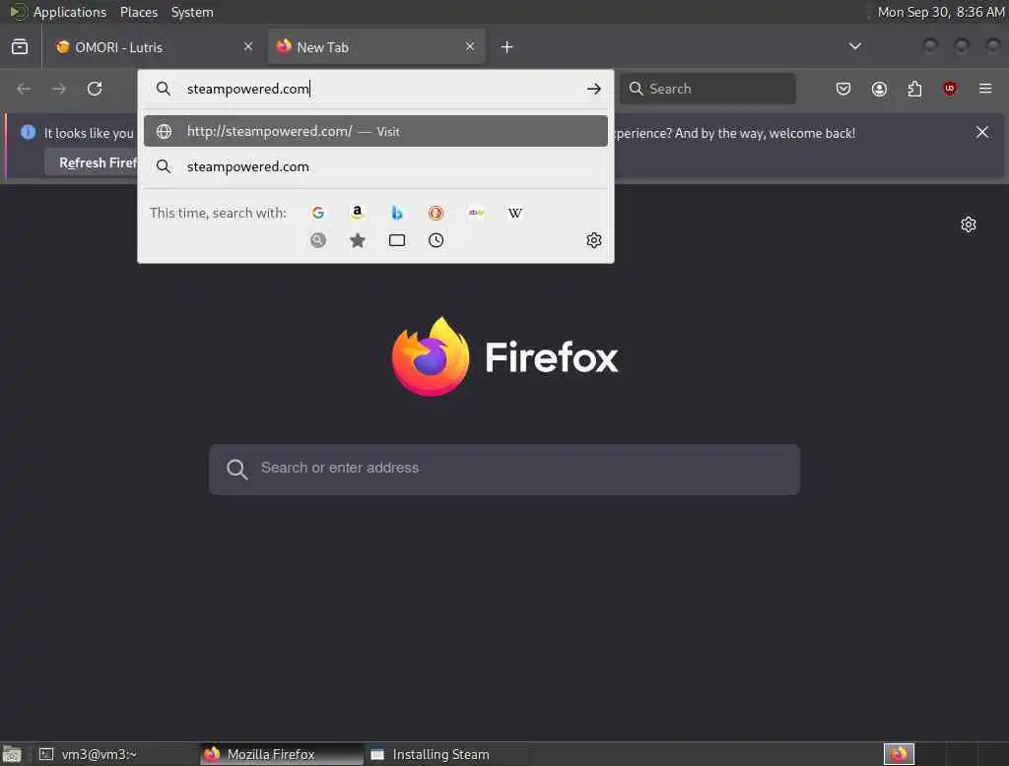1009x766 pixels.
Task: Click the show desktop icon in the taskbar
Action: [x=12, y=754]
